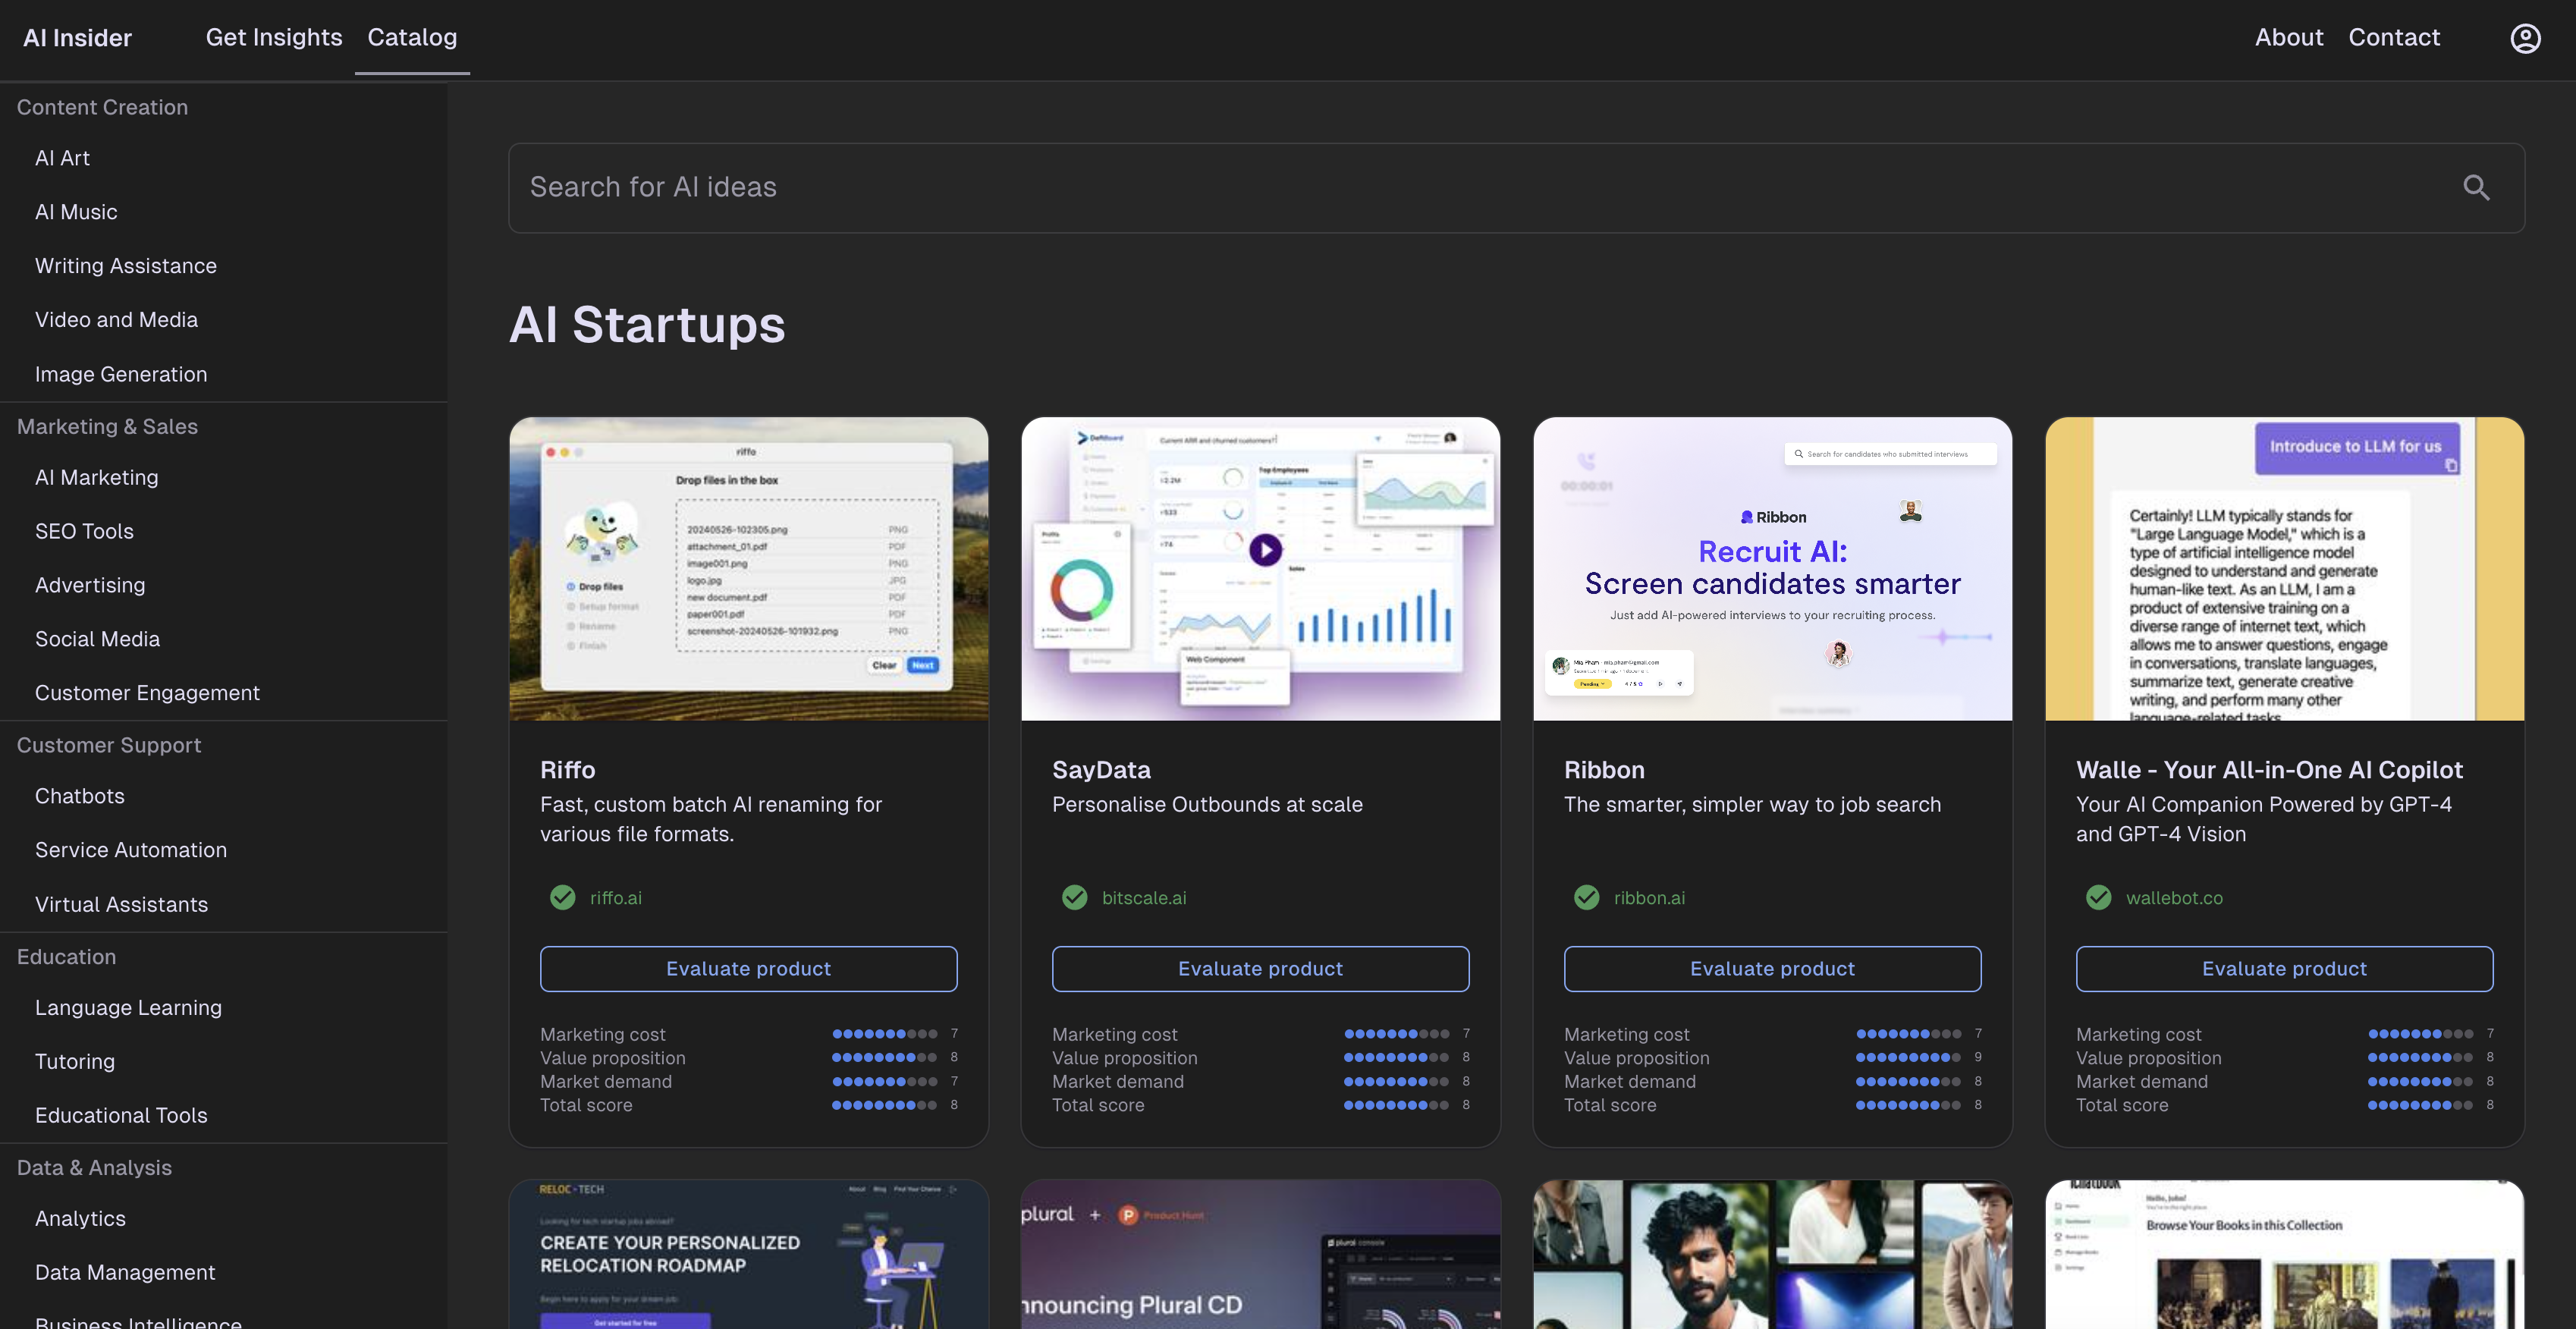This screenshot has height=1329, width=2576.
Task: Open the riffo.ai website link
Action: [614, 897]
